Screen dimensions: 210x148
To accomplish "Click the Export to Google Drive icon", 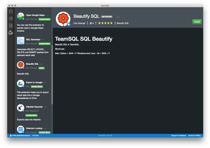I will [x=20, y=83].
